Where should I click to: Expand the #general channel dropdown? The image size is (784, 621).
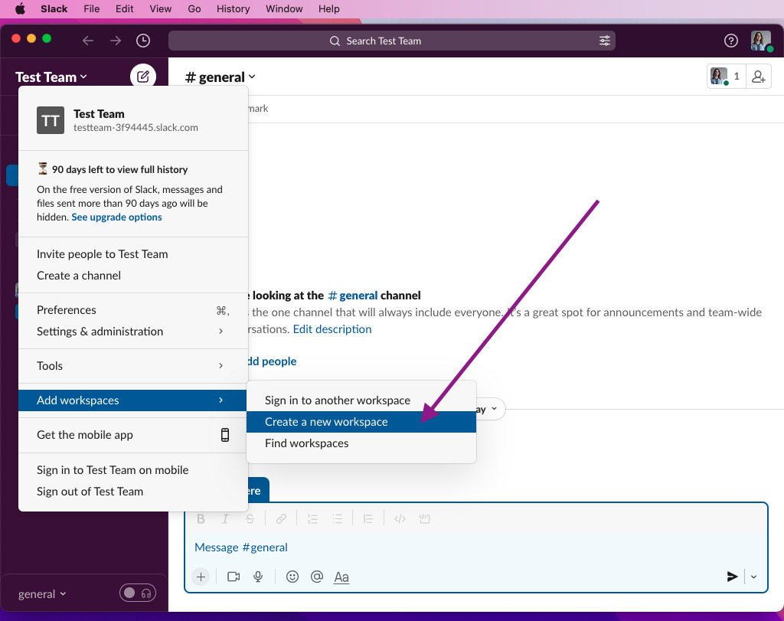(220, 77)
